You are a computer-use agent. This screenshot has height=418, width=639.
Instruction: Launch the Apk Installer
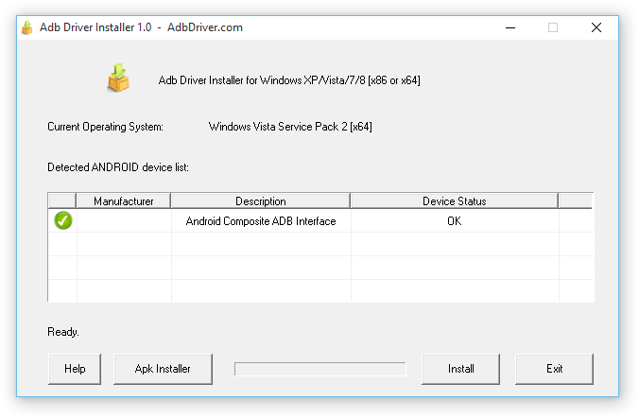point(163,369)
